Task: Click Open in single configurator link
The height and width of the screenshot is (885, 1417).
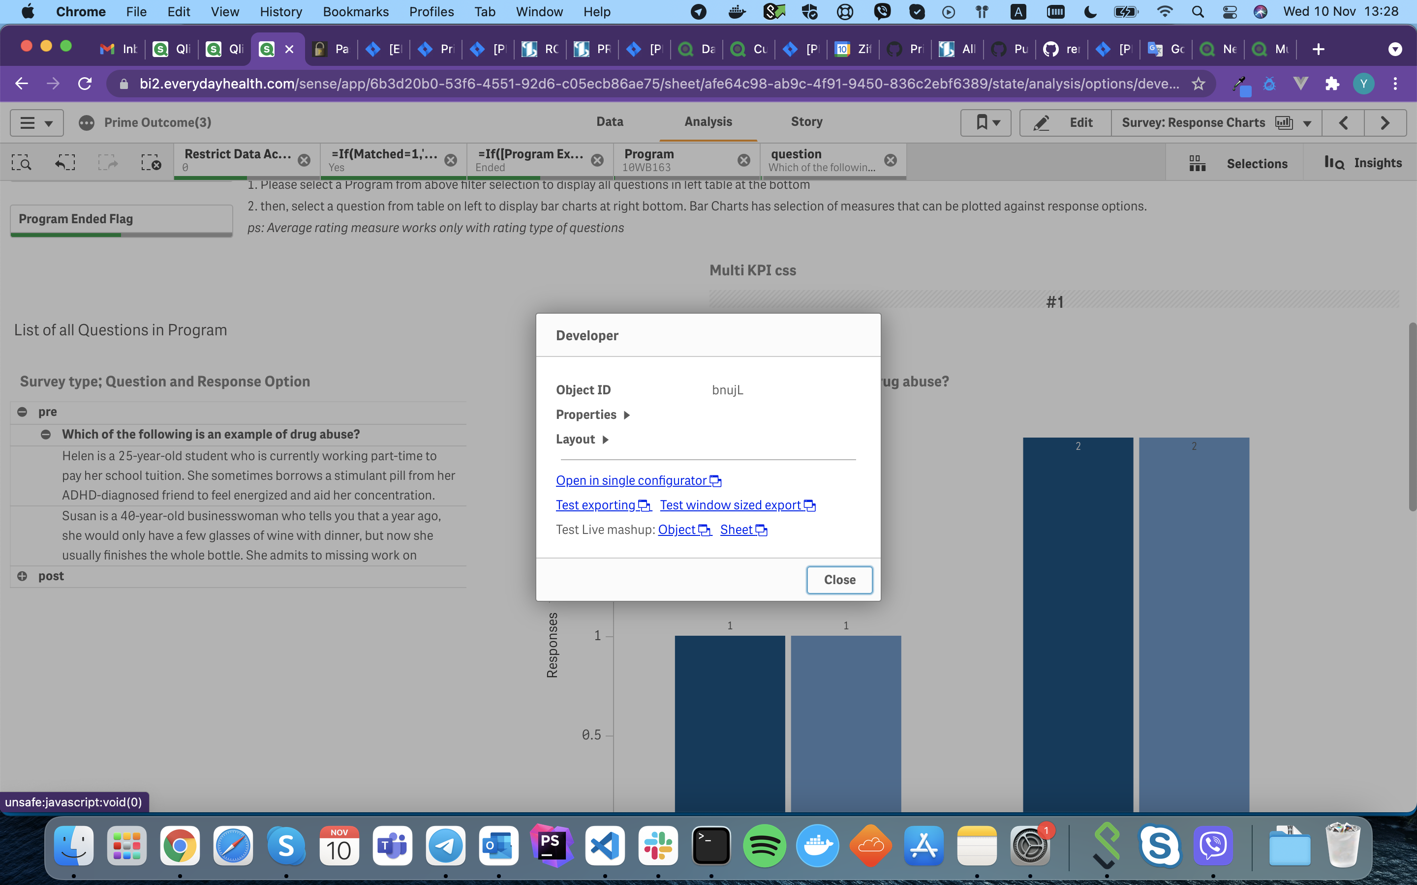Action: tap(631, 480)
